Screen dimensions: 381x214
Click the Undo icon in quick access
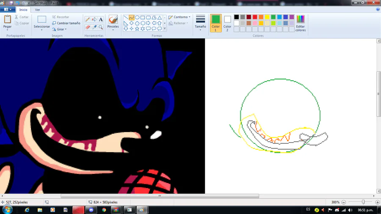[x=17, y=3]
